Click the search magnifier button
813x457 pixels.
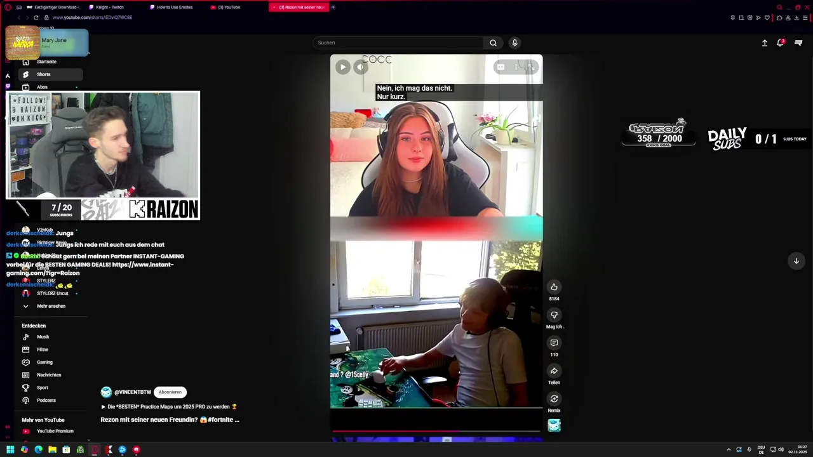click(x=493, y=43)
